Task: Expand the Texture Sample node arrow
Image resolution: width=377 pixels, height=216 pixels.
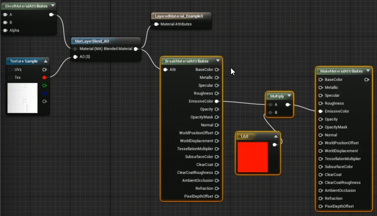Action: click(46, 61)
